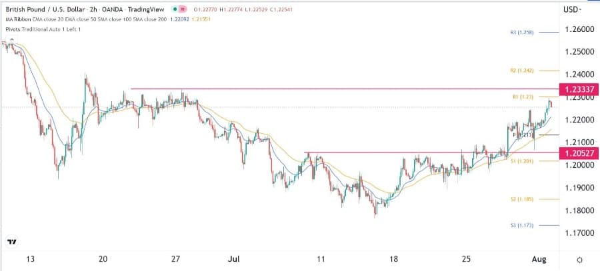This screenshot has width=600, height=271.
Task: Click the pink data status indicator icon
Action: coord(183,9)
